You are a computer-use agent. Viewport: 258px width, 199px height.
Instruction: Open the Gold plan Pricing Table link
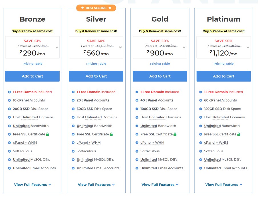[160, 64]
